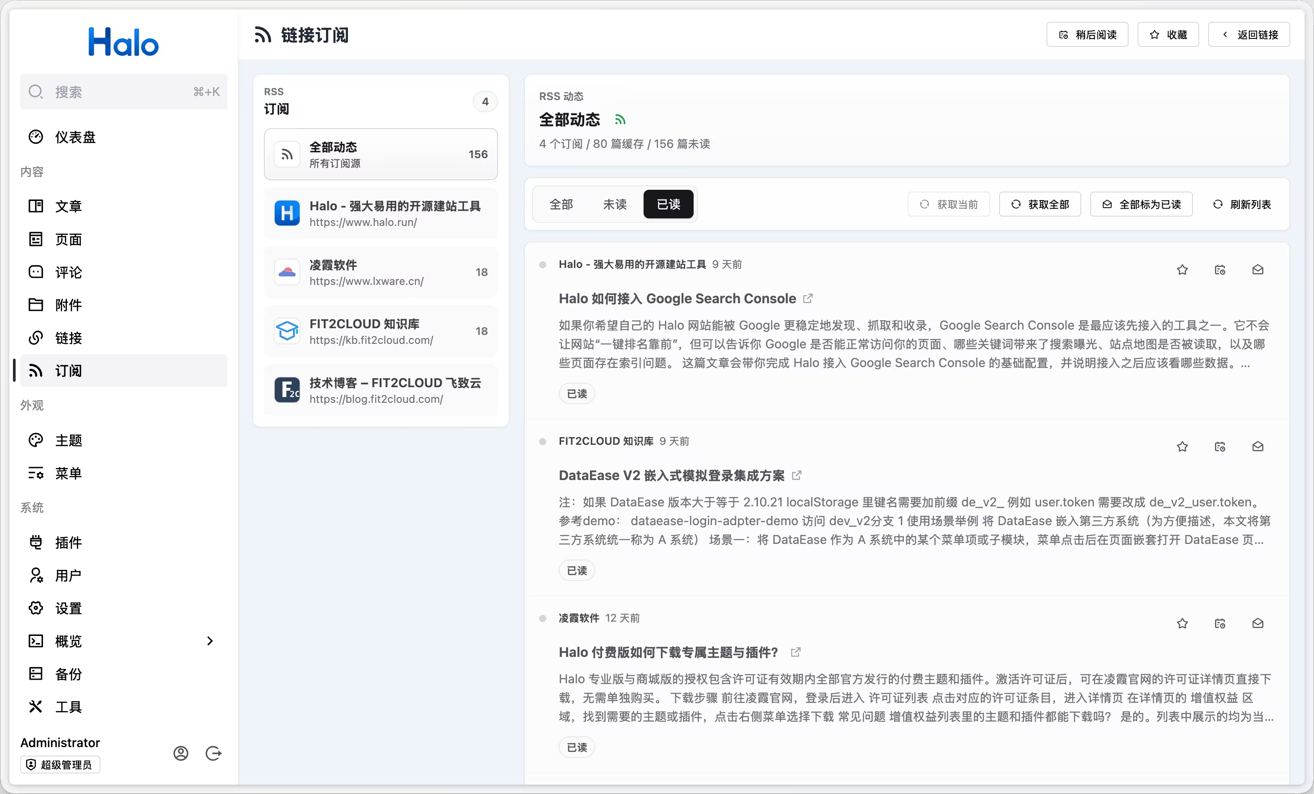Select 订阅 in sidebar
Image resolution: width=1314 pixels, height=794 pixels.
click(124, 371)
